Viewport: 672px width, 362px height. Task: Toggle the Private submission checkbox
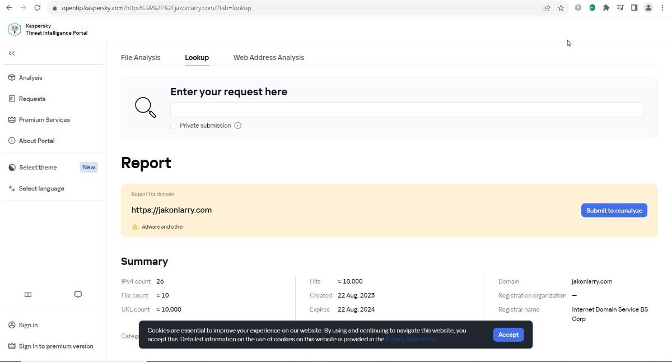[174, 126]
